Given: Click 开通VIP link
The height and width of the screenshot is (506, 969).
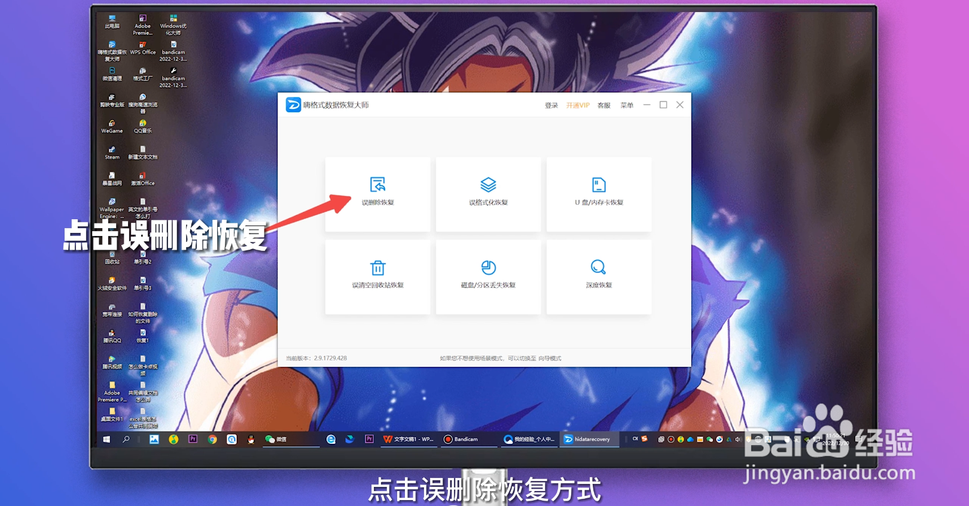Looking at the screenshot, I should click(x=578, y=105).
